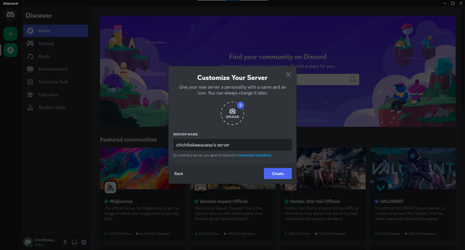Open the Community Guidelines link
The width and height of the screenshot is (465, 250).
pyautogui.click(x=254, y=155)
